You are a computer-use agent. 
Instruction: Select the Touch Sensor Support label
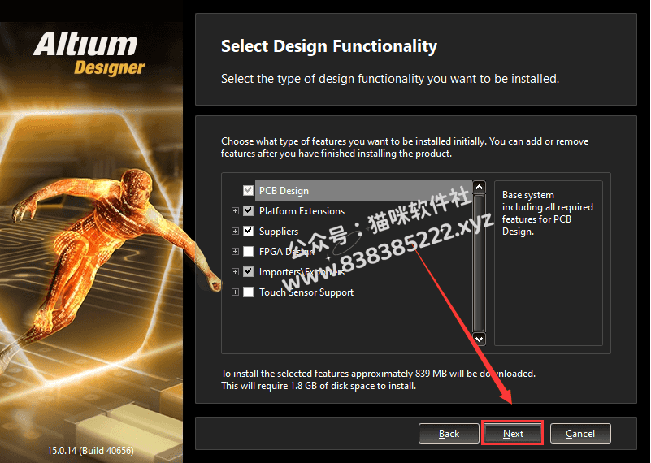click(306, 292)
